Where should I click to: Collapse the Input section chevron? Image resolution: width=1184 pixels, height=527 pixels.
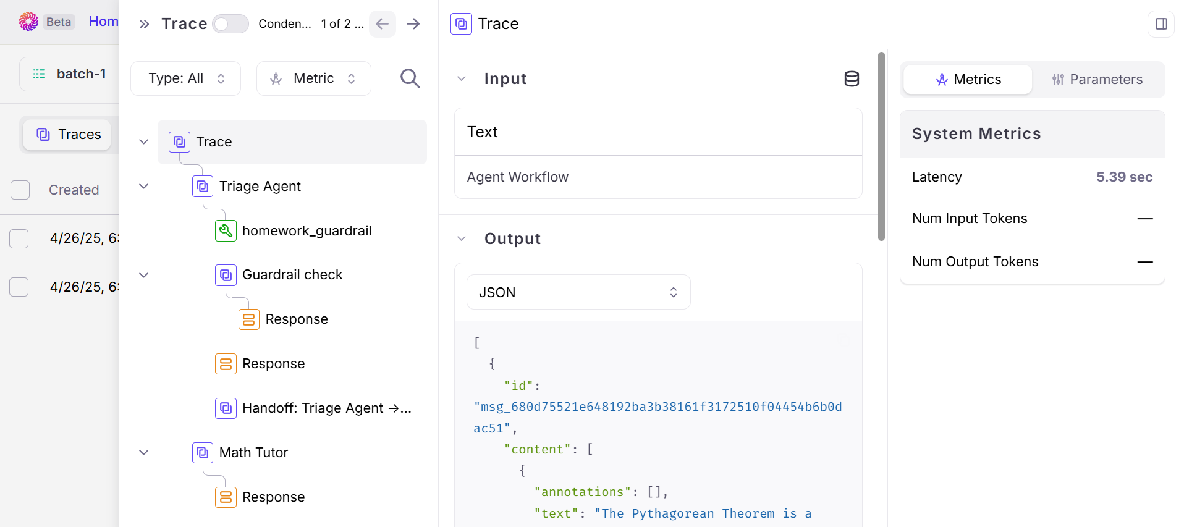462,79
